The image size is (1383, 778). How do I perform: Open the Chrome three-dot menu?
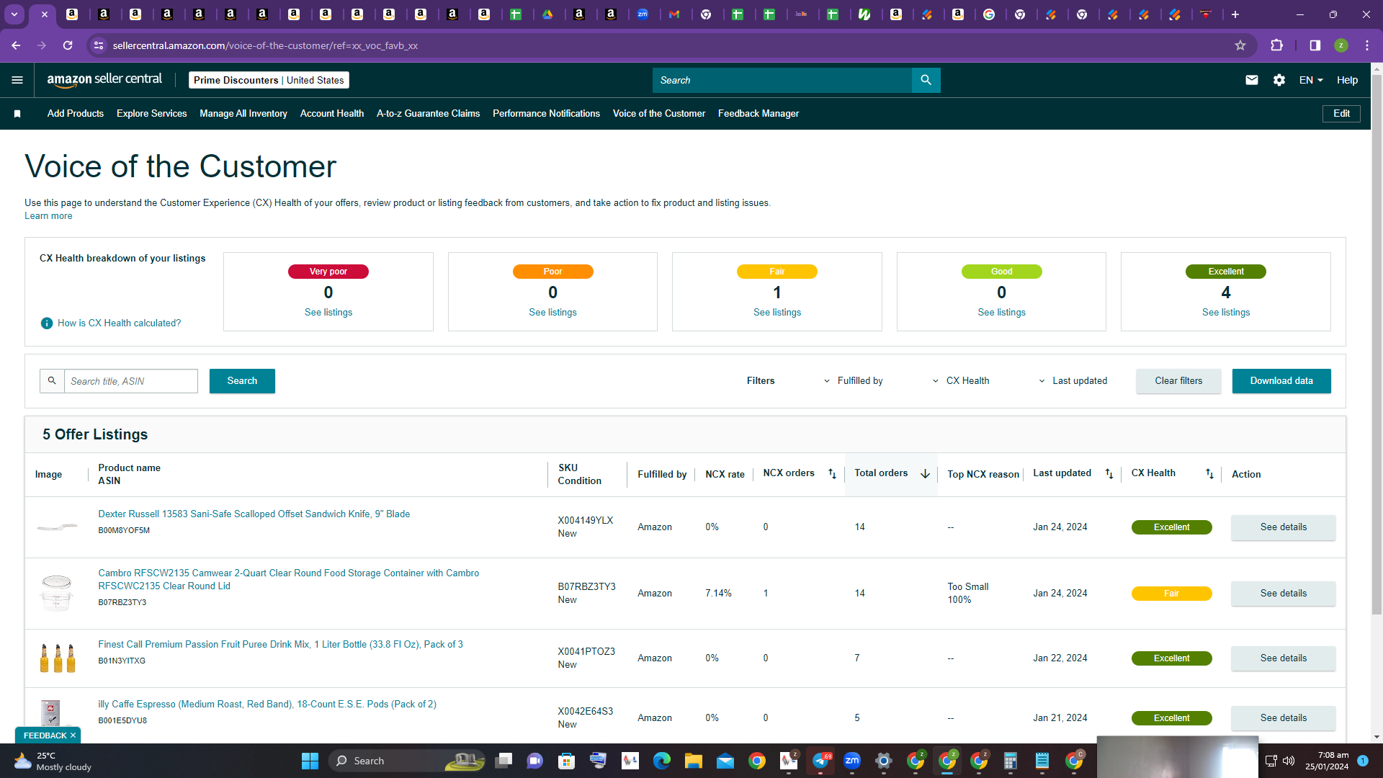[x=1367, y=45]
